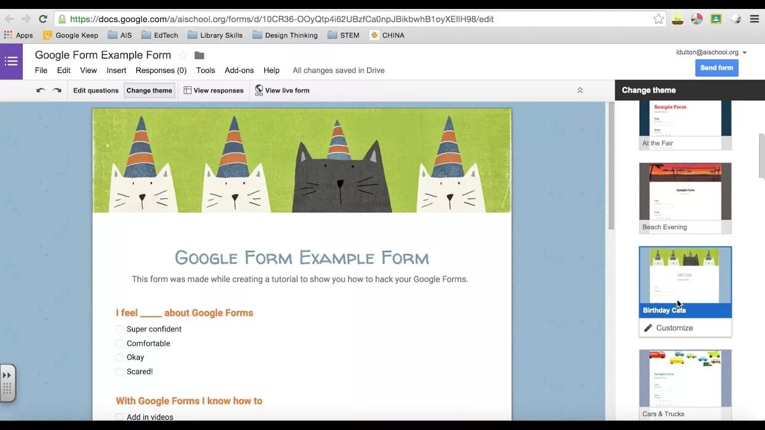Undo the last action
This screenshot has width=765, height=430.
point(41,91)
